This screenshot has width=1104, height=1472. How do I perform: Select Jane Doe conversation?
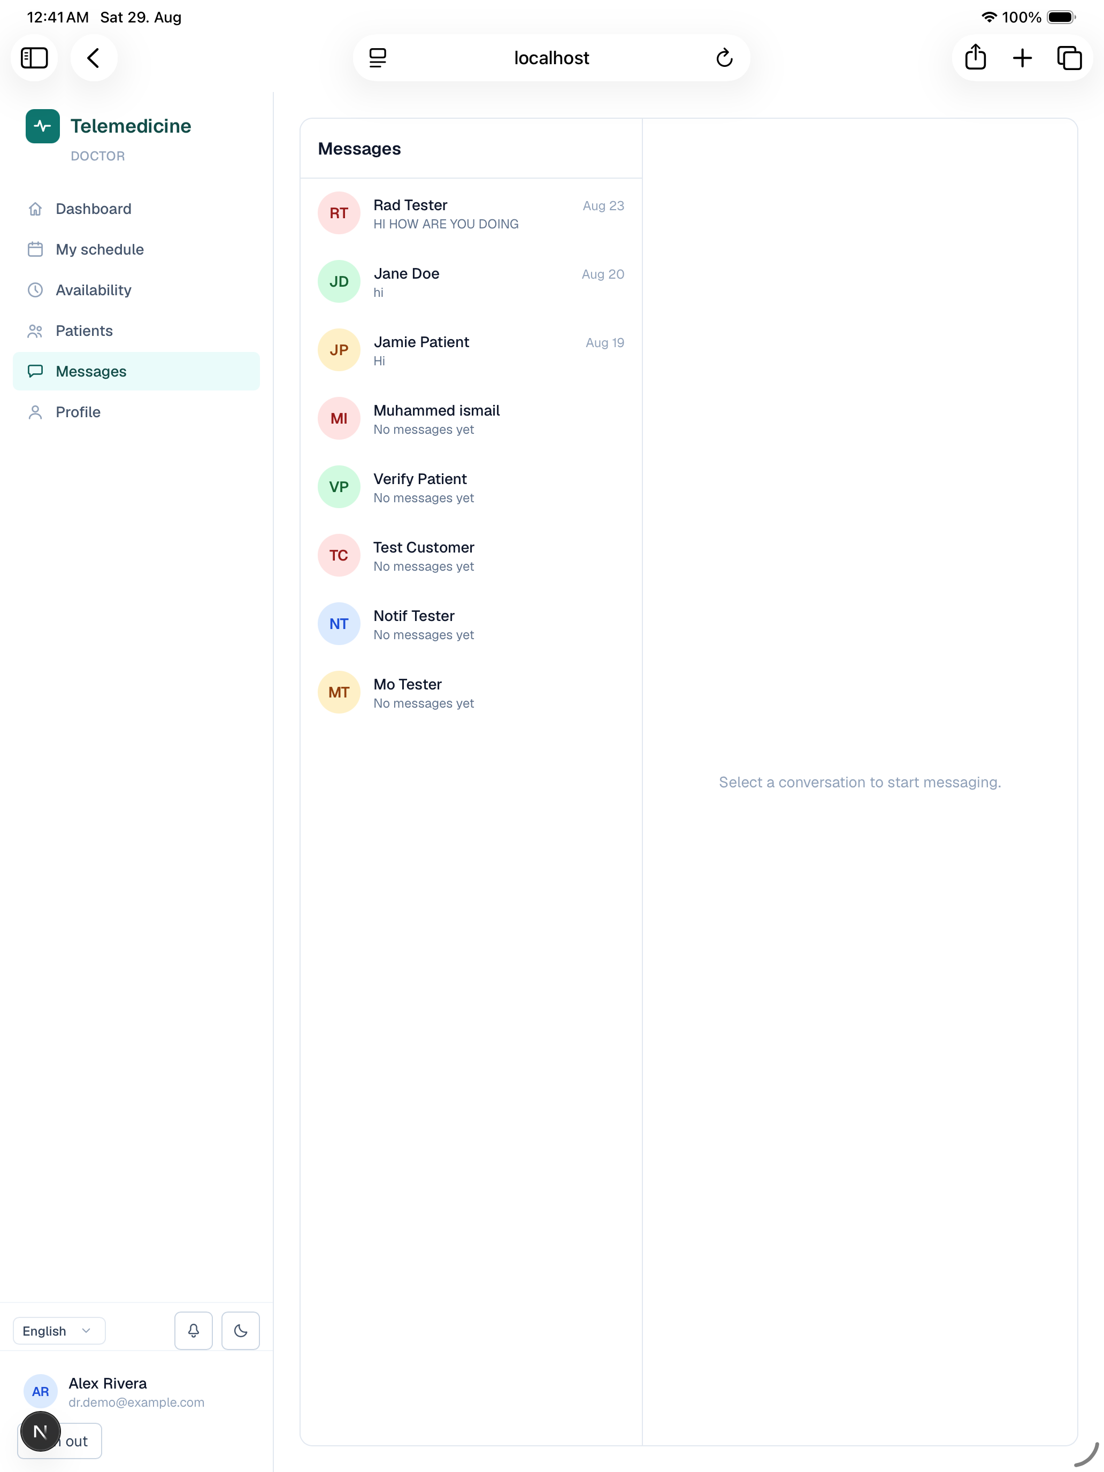471,282
